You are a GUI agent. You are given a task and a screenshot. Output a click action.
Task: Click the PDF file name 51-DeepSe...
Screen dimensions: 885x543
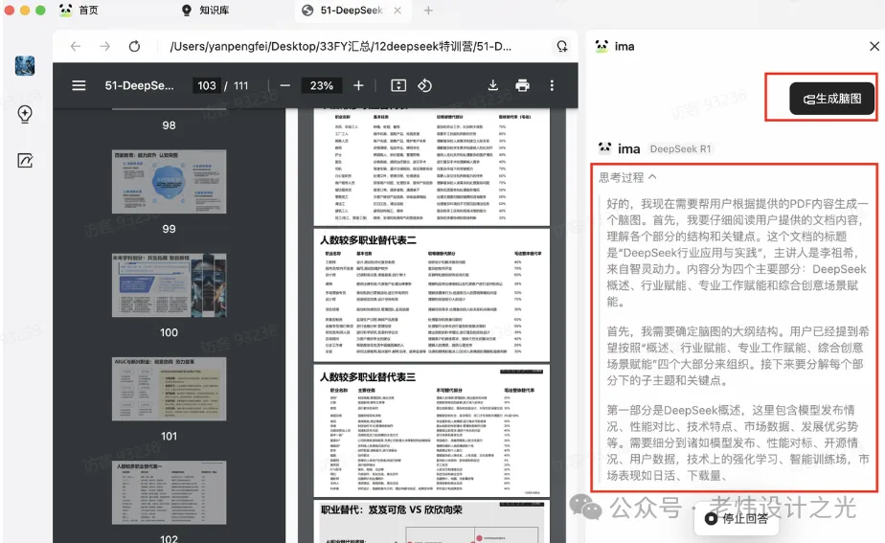140,85
